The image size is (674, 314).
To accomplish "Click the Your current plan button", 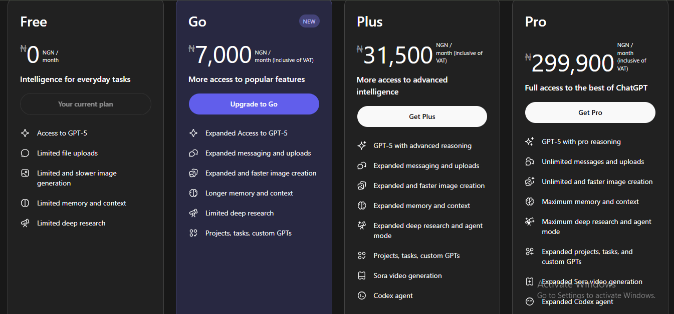I will tap(86, 104).
